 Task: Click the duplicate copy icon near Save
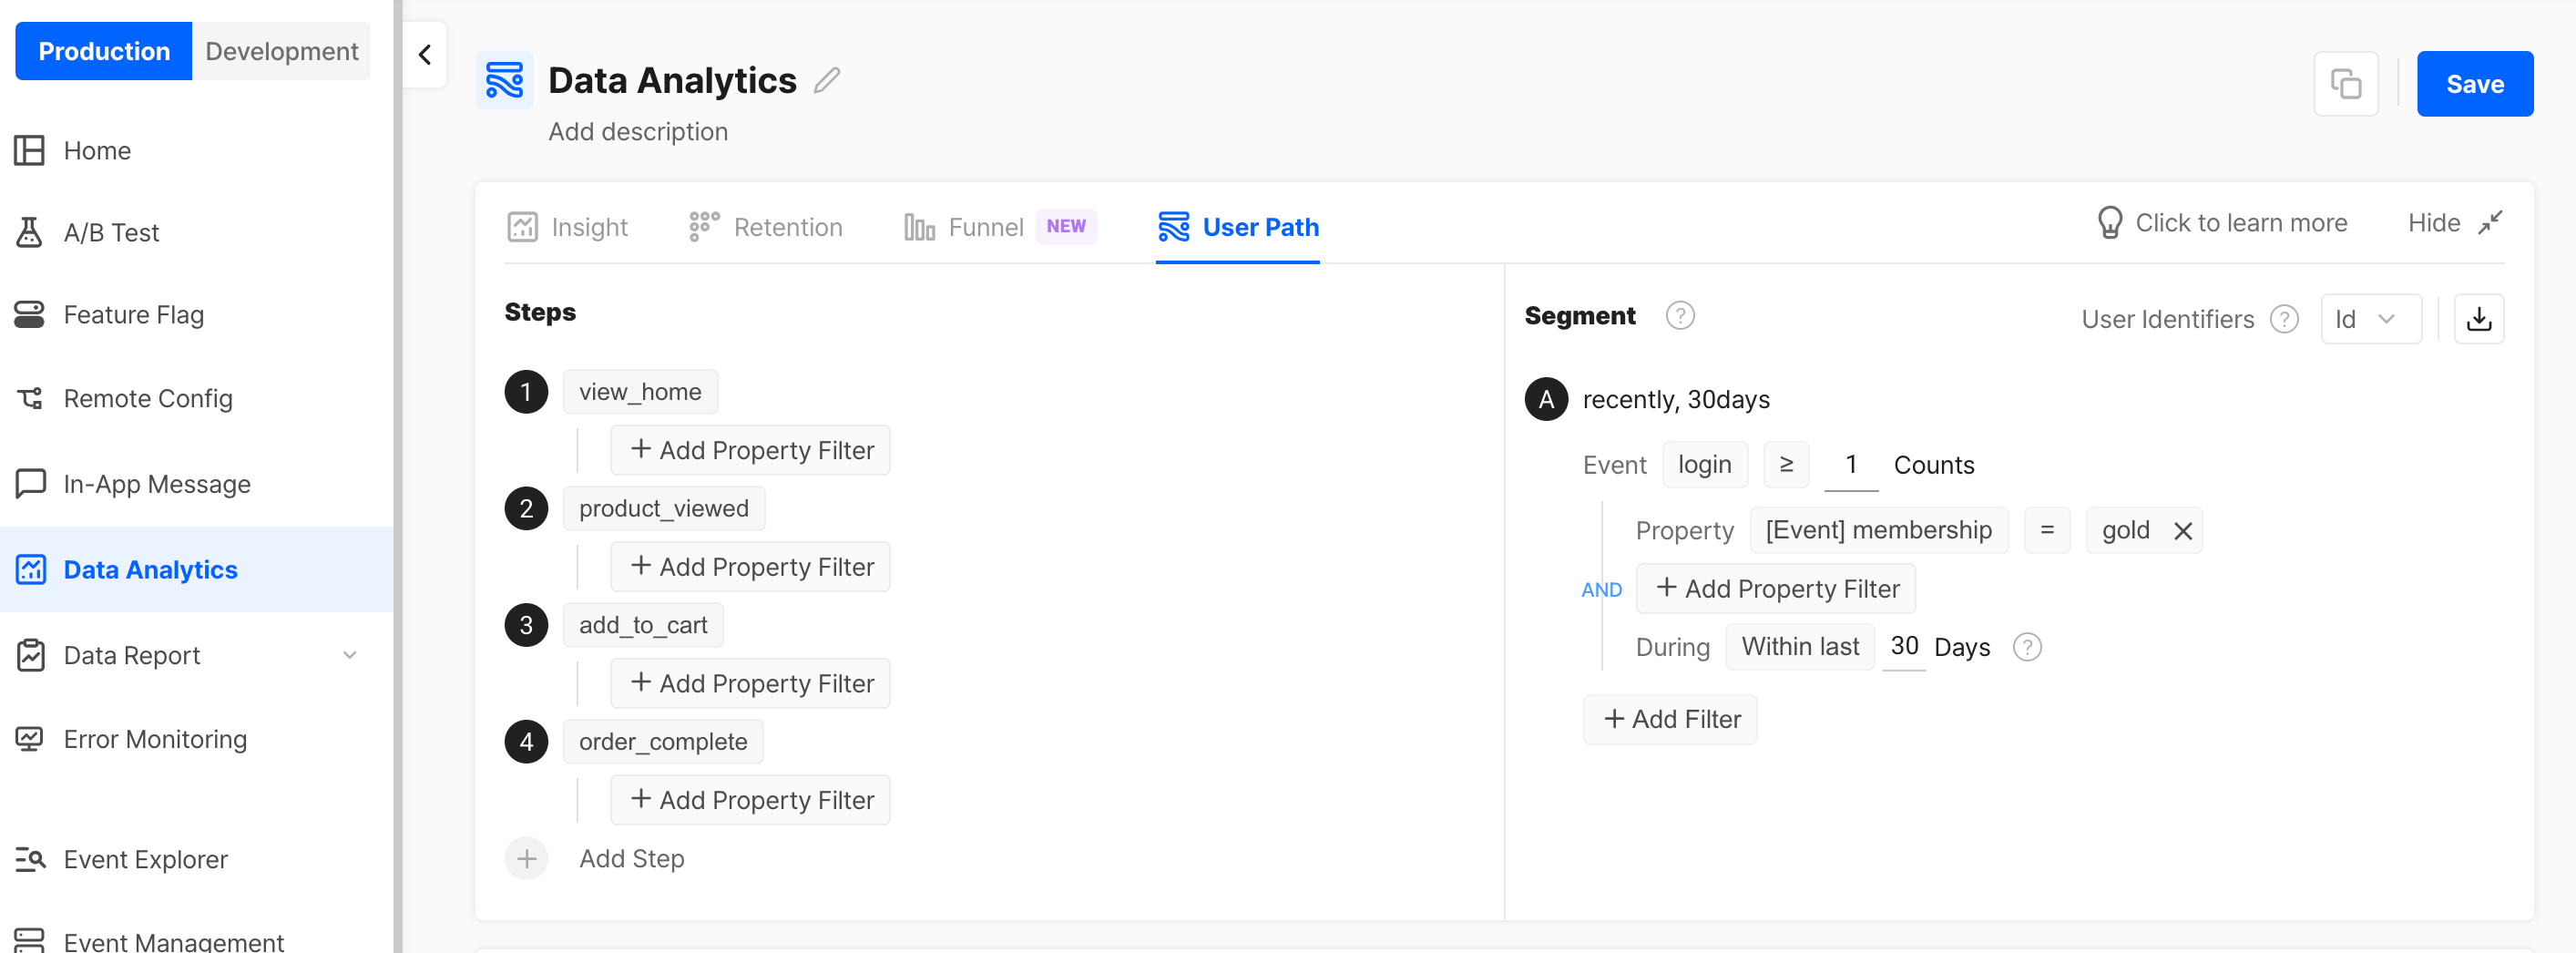pyautogui.click(x=2345, y=84)
